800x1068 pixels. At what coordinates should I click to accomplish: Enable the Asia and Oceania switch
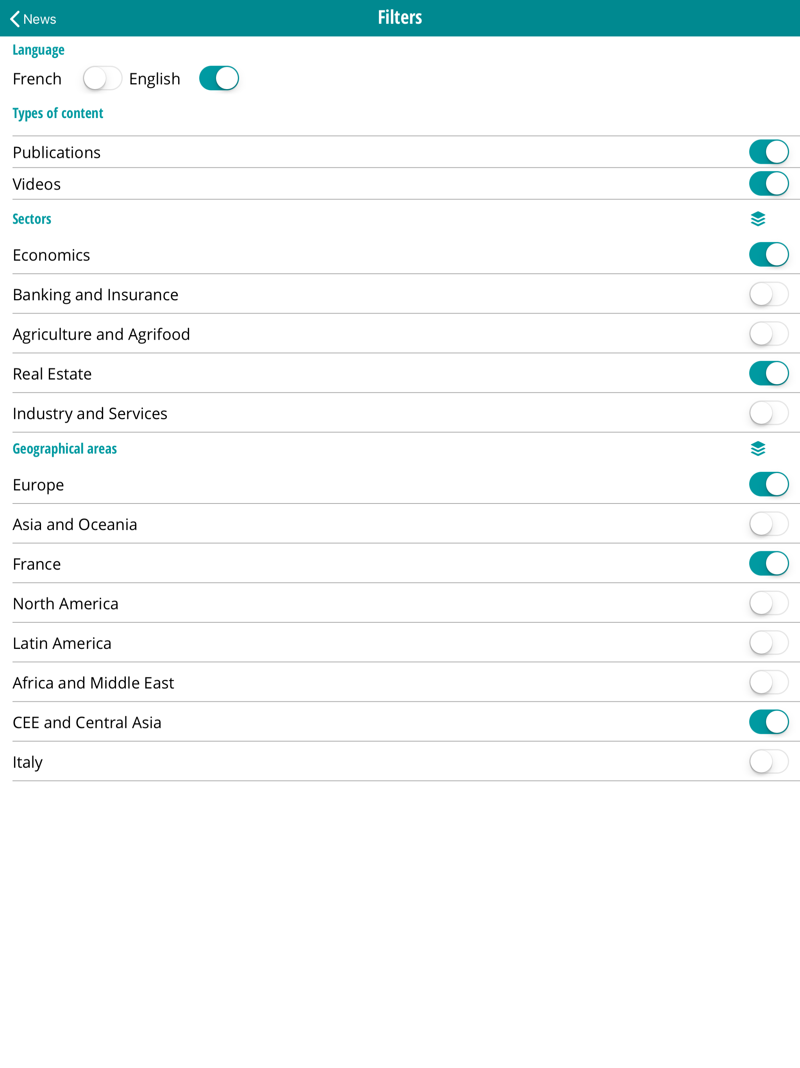coord(769,524)
